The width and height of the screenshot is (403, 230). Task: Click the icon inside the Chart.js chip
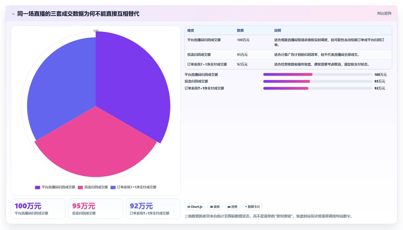(189, 207)
